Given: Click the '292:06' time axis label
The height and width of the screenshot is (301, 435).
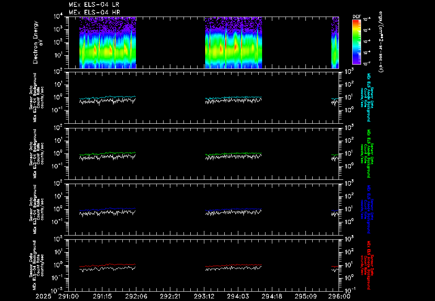Looking at the screenshot, I should pyautogui.click(x=136, y=297).
